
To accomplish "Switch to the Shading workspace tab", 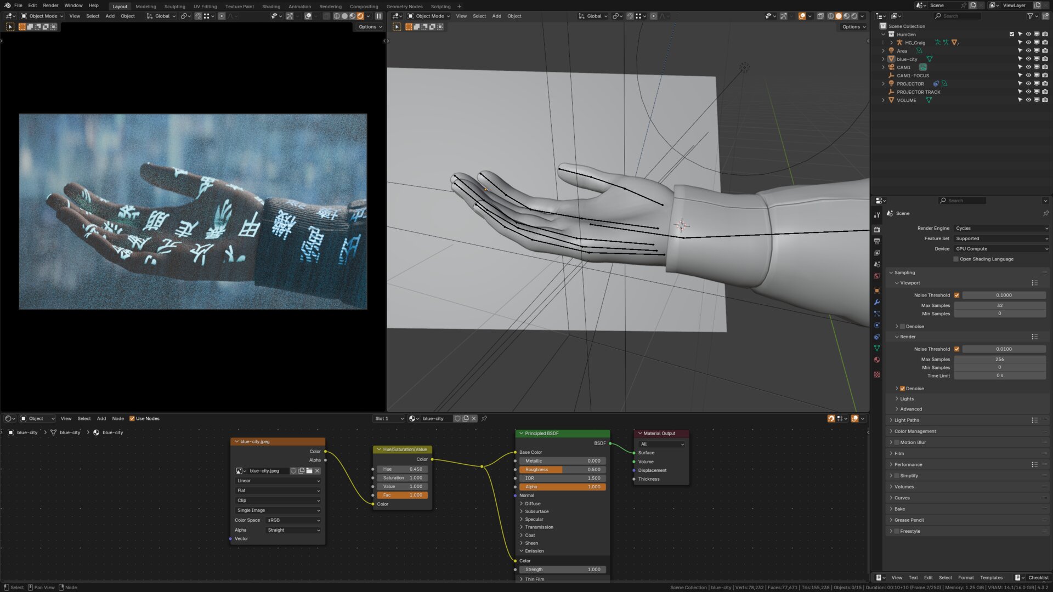I will [x=271, y=7].
